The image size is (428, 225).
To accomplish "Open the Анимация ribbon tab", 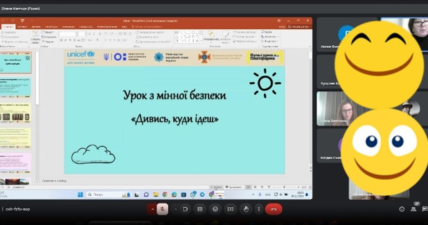I will point(68,27).
